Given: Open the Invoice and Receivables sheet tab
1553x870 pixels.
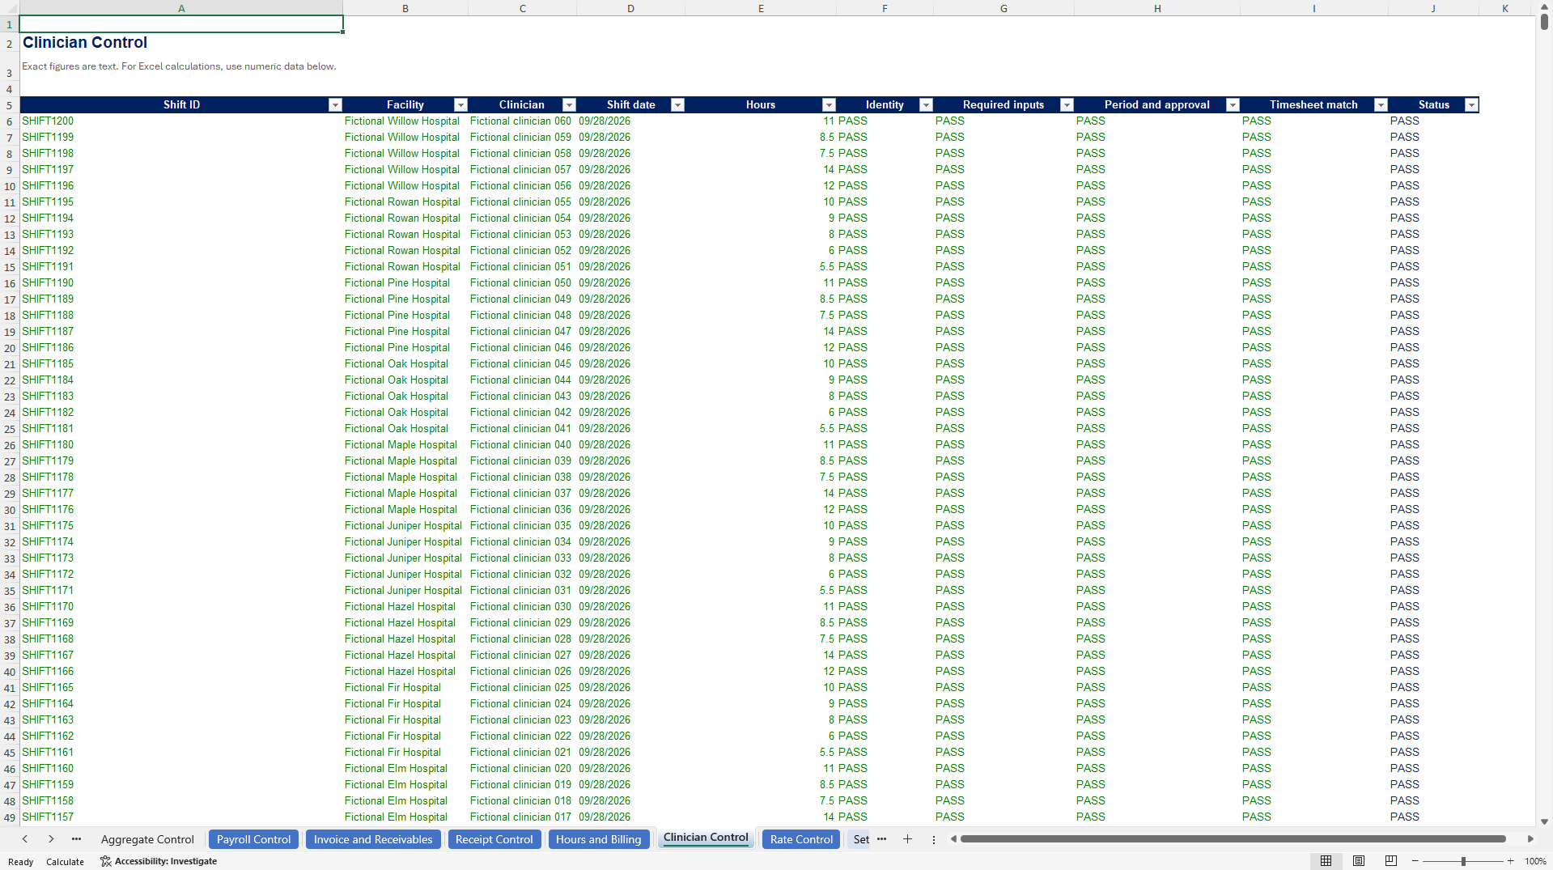Looking at the screenshot, I should tap(373, 839).
